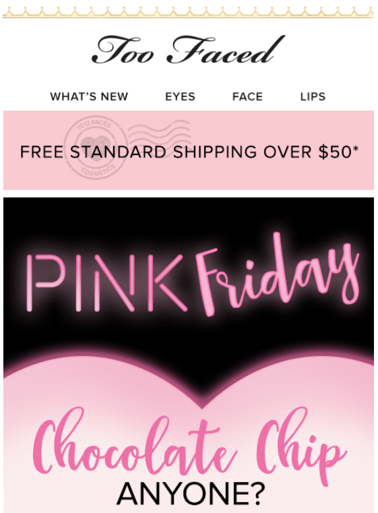This screenshot has width=378, height=513.
Task: Click the round Too Faced Cosmetics stamp icon
Action: coord(96,148)
